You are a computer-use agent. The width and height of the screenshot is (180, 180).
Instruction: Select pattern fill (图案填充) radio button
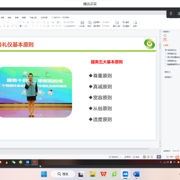coord(166,61)
